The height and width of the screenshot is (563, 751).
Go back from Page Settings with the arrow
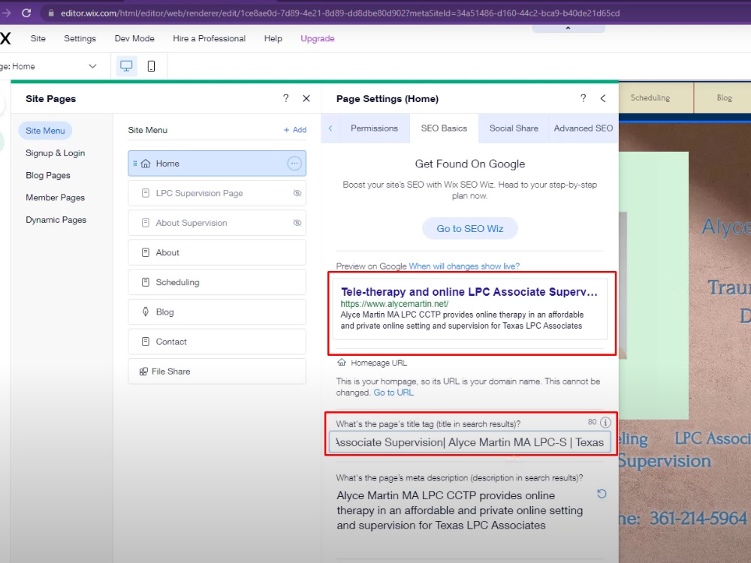(603, 98)
